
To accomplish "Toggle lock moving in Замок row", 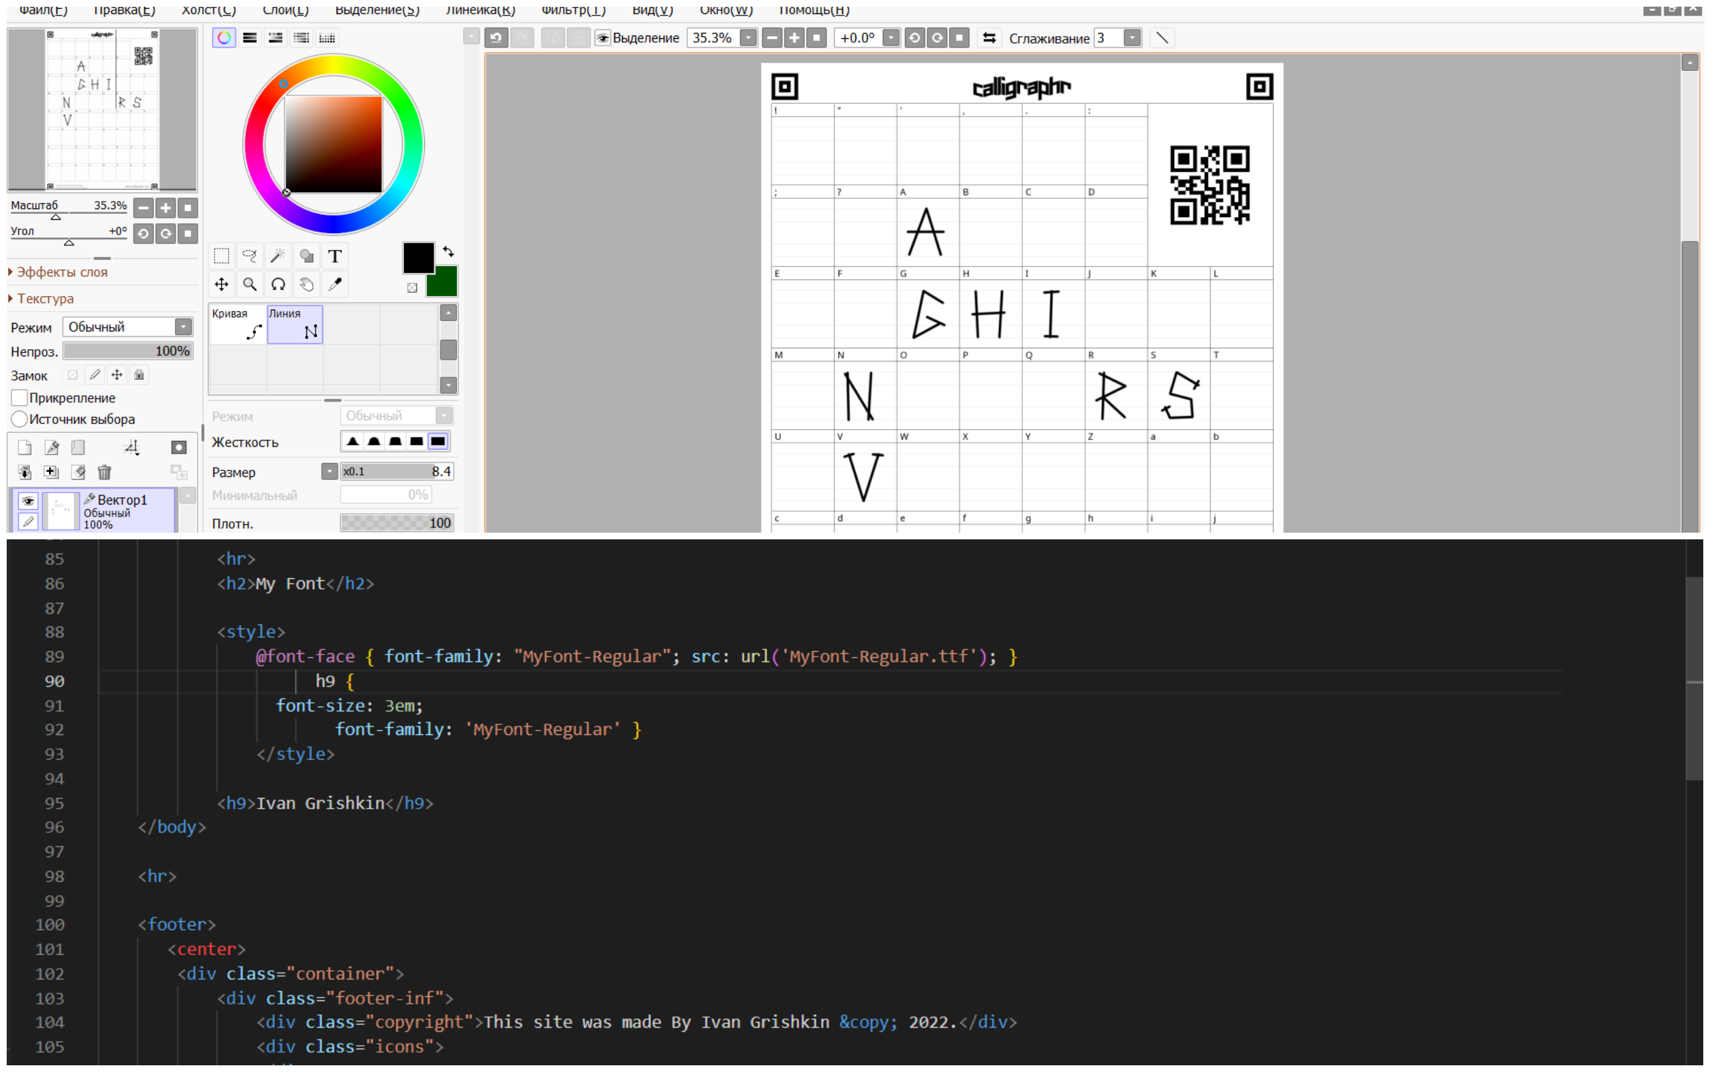I will point(117,375).
